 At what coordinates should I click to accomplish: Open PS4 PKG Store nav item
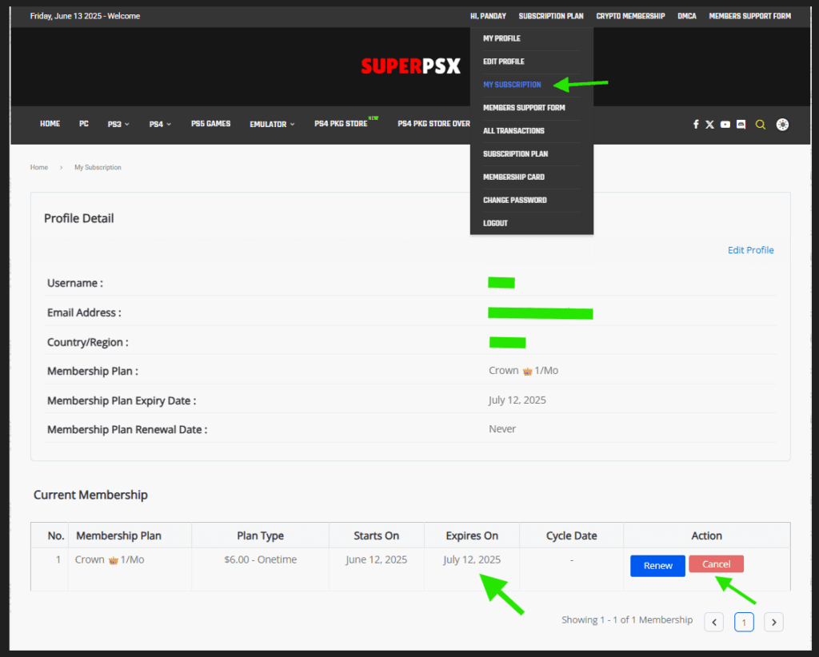[341, 124]
